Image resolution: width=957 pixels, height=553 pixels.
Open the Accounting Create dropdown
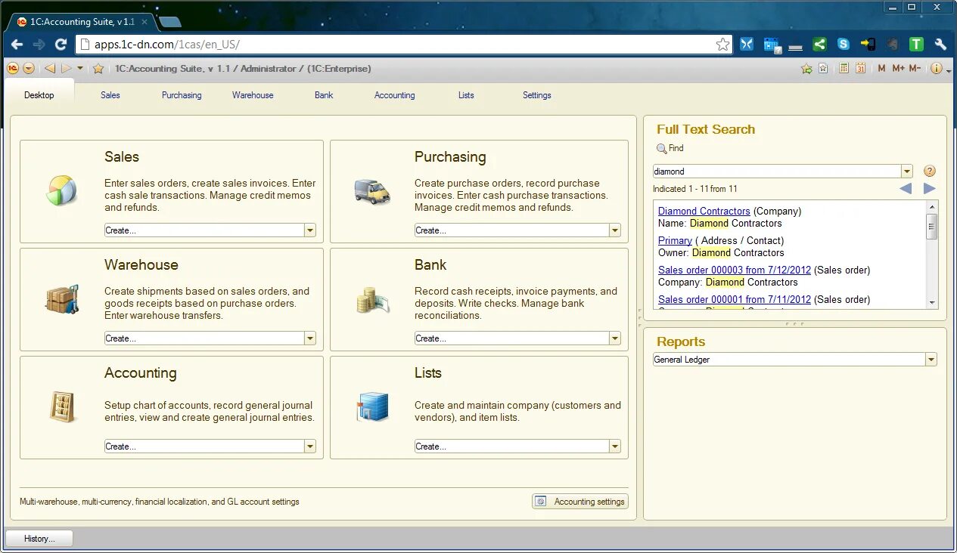tap(310, 446)
